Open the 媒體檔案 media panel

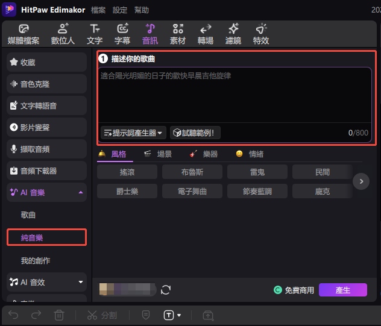(x=24, y=34)
